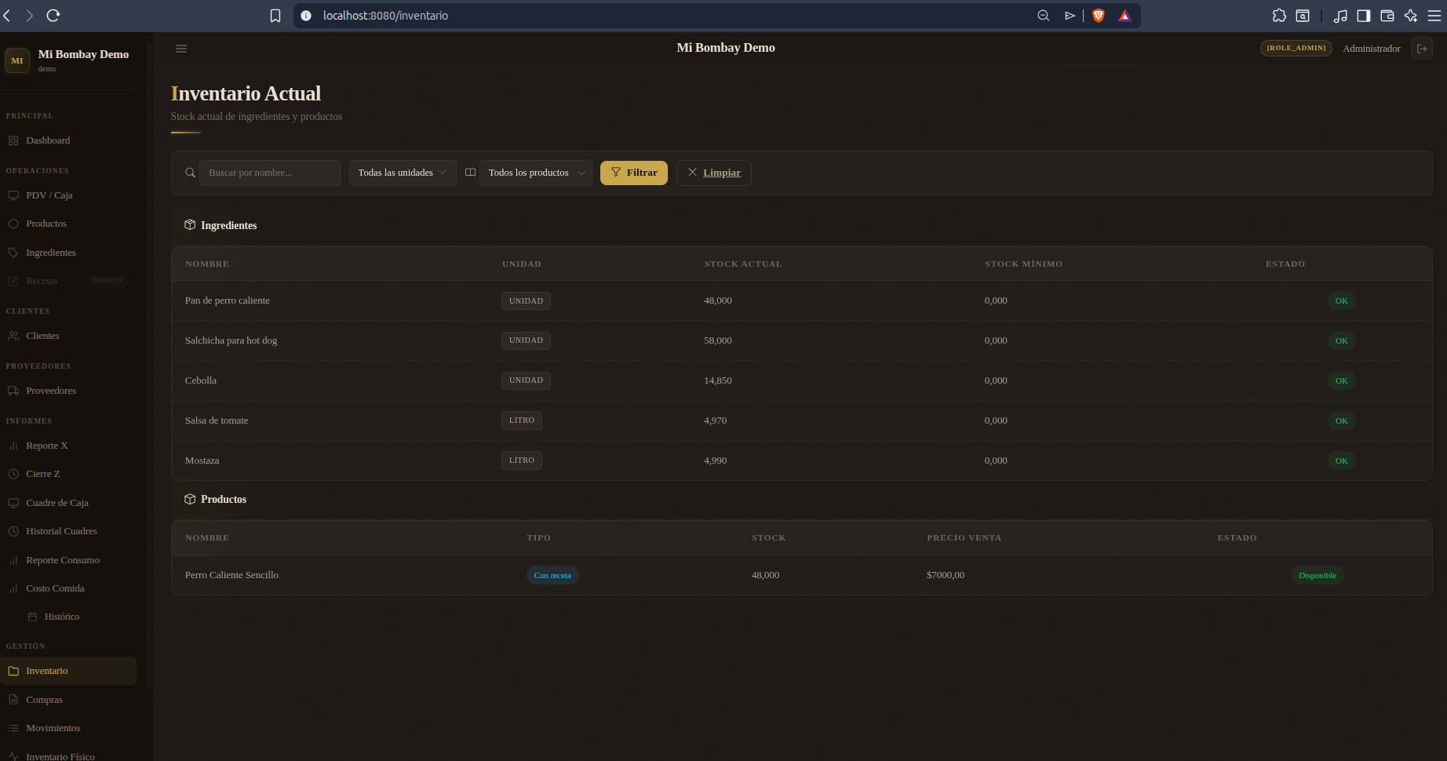Open the browser main hamburger menu
The height and width of the screenshot is (761, 1447).
(1434, 16)
